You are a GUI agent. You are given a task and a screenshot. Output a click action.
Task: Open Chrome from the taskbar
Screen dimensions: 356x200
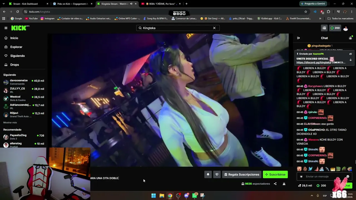pyautogui.click(x=170, y=196)
